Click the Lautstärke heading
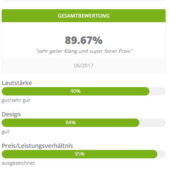 tap(17, 83)
